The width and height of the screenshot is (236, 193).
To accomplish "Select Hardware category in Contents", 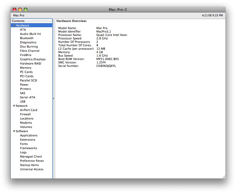I will click(32, 25).
